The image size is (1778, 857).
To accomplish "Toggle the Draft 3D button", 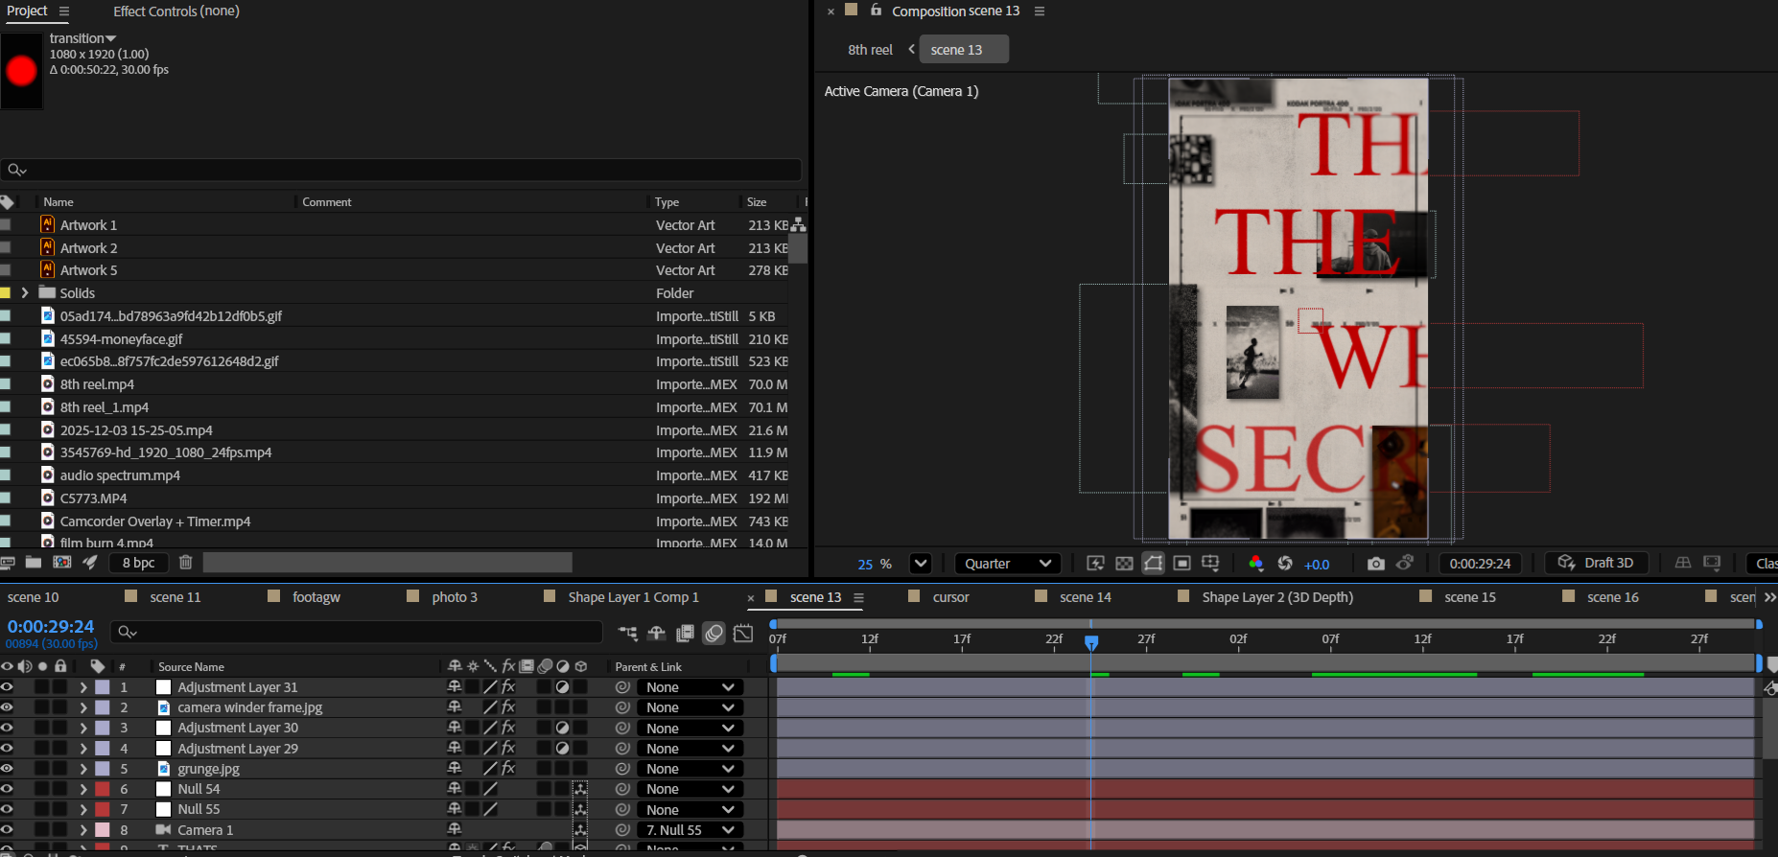I will click(x=1596, y=564).
